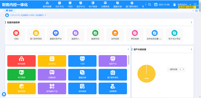Image resolution: width=201 pixels, height=98 pixels.
Task: Open 财务核算 in the top navigation bar
Action: tap(47, 4)
